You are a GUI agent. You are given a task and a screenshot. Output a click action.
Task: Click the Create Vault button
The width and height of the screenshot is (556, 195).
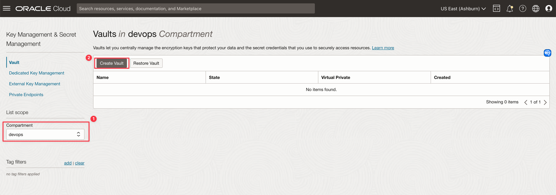(x=112, y=63)
